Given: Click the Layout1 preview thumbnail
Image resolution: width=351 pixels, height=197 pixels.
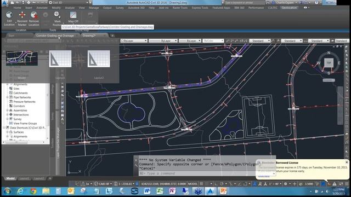Looking at the screenshot, I should tap(60, 59).
